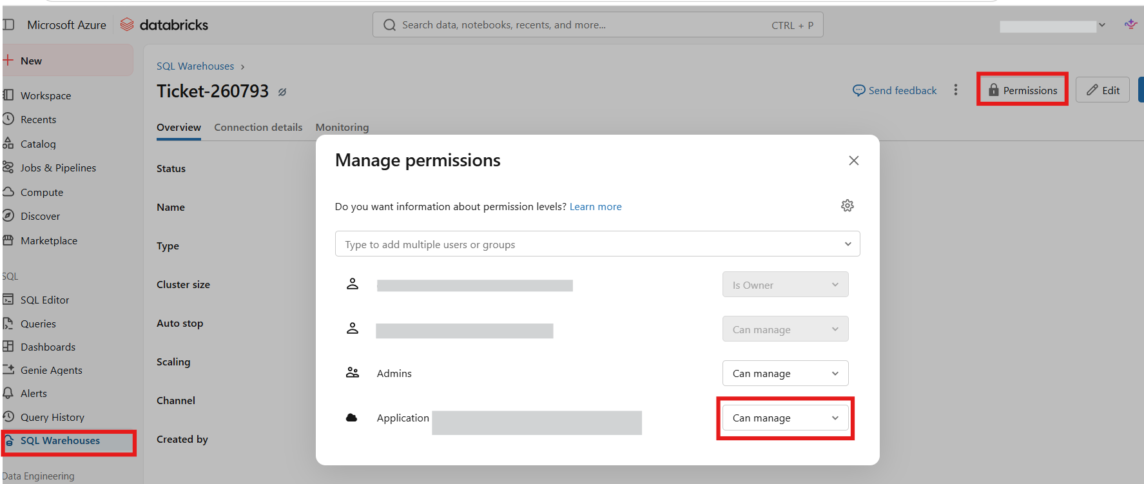Click the Permissions button
1144x484 pixels.
(x=1023, y=90)
